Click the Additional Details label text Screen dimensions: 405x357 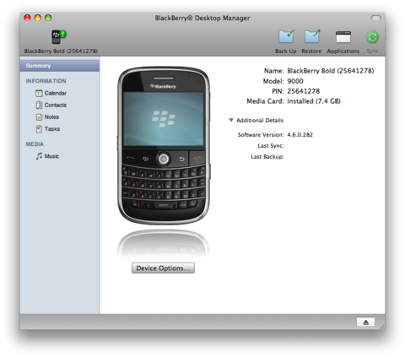point(260,121)
